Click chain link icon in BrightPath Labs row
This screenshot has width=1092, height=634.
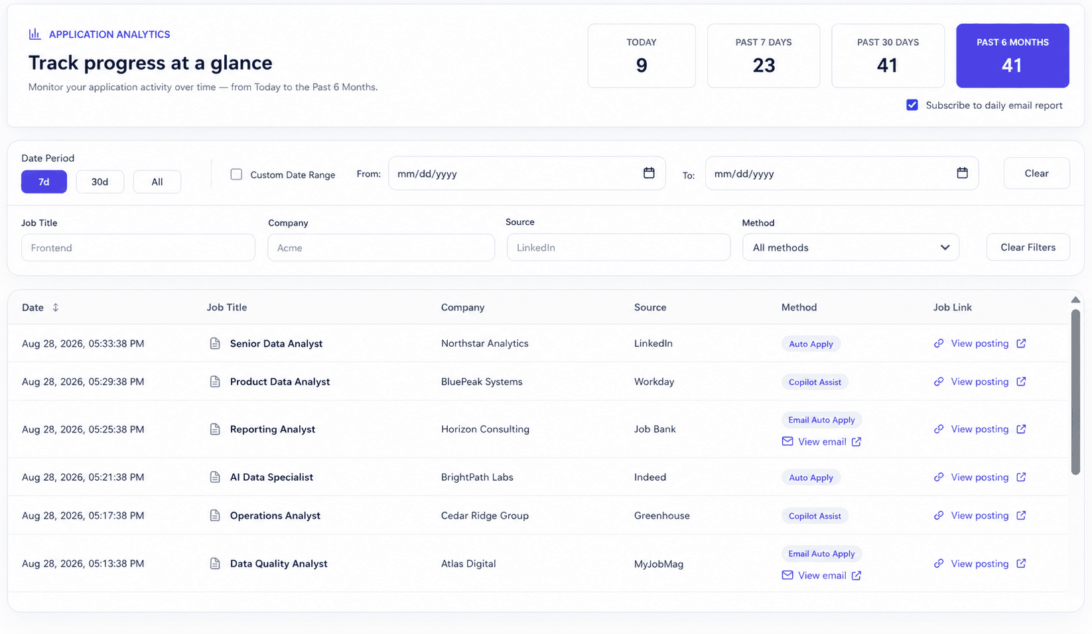pos(939,477)
